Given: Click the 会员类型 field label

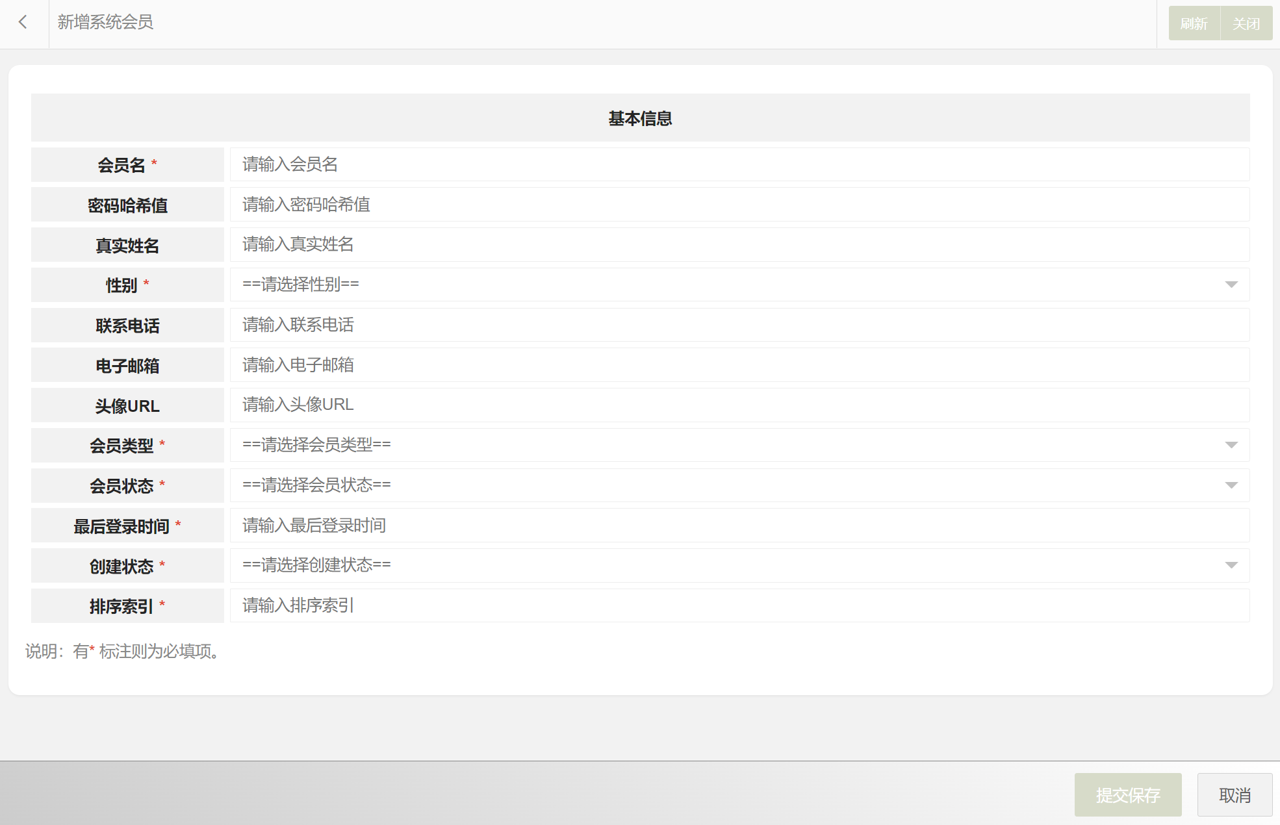Looking at the screenshot, I should pyautogui.click(x=122, y=446).
